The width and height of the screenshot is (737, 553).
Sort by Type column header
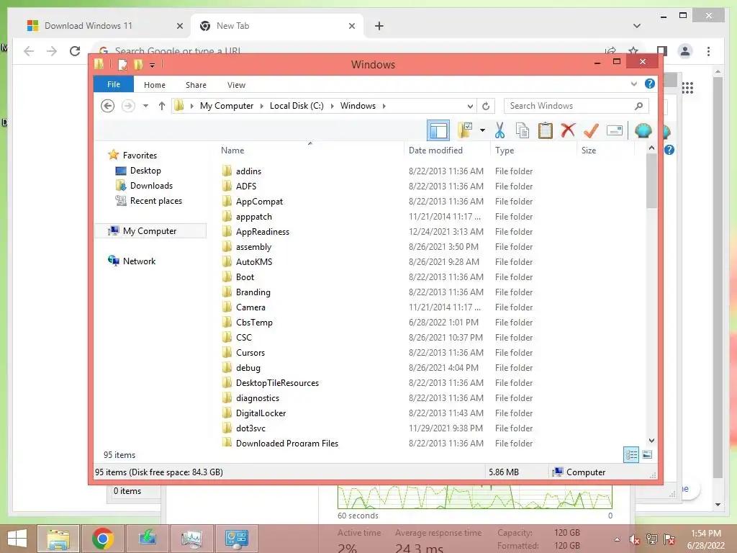coord(533,150)
